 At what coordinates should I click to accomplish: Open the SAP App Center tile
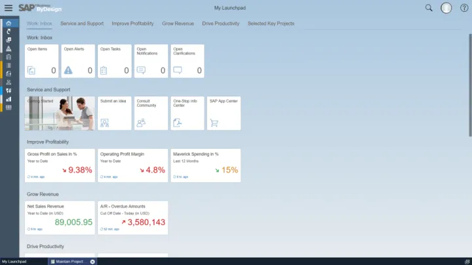point(224,113)
